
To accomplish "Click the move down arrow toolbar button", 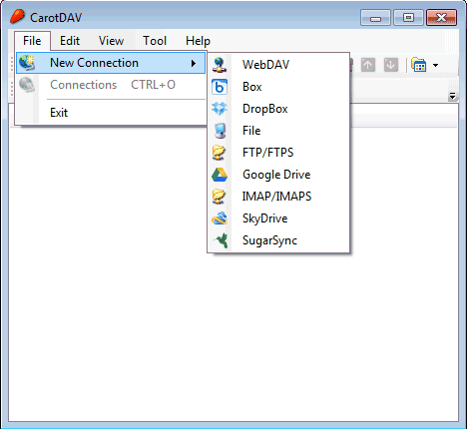I will [391, 65].
